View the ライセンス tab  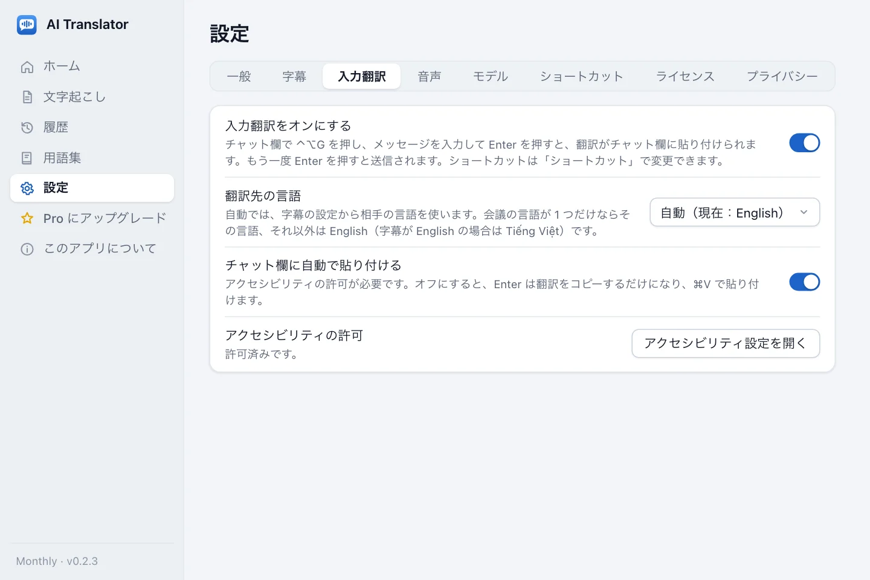[685, 77]
